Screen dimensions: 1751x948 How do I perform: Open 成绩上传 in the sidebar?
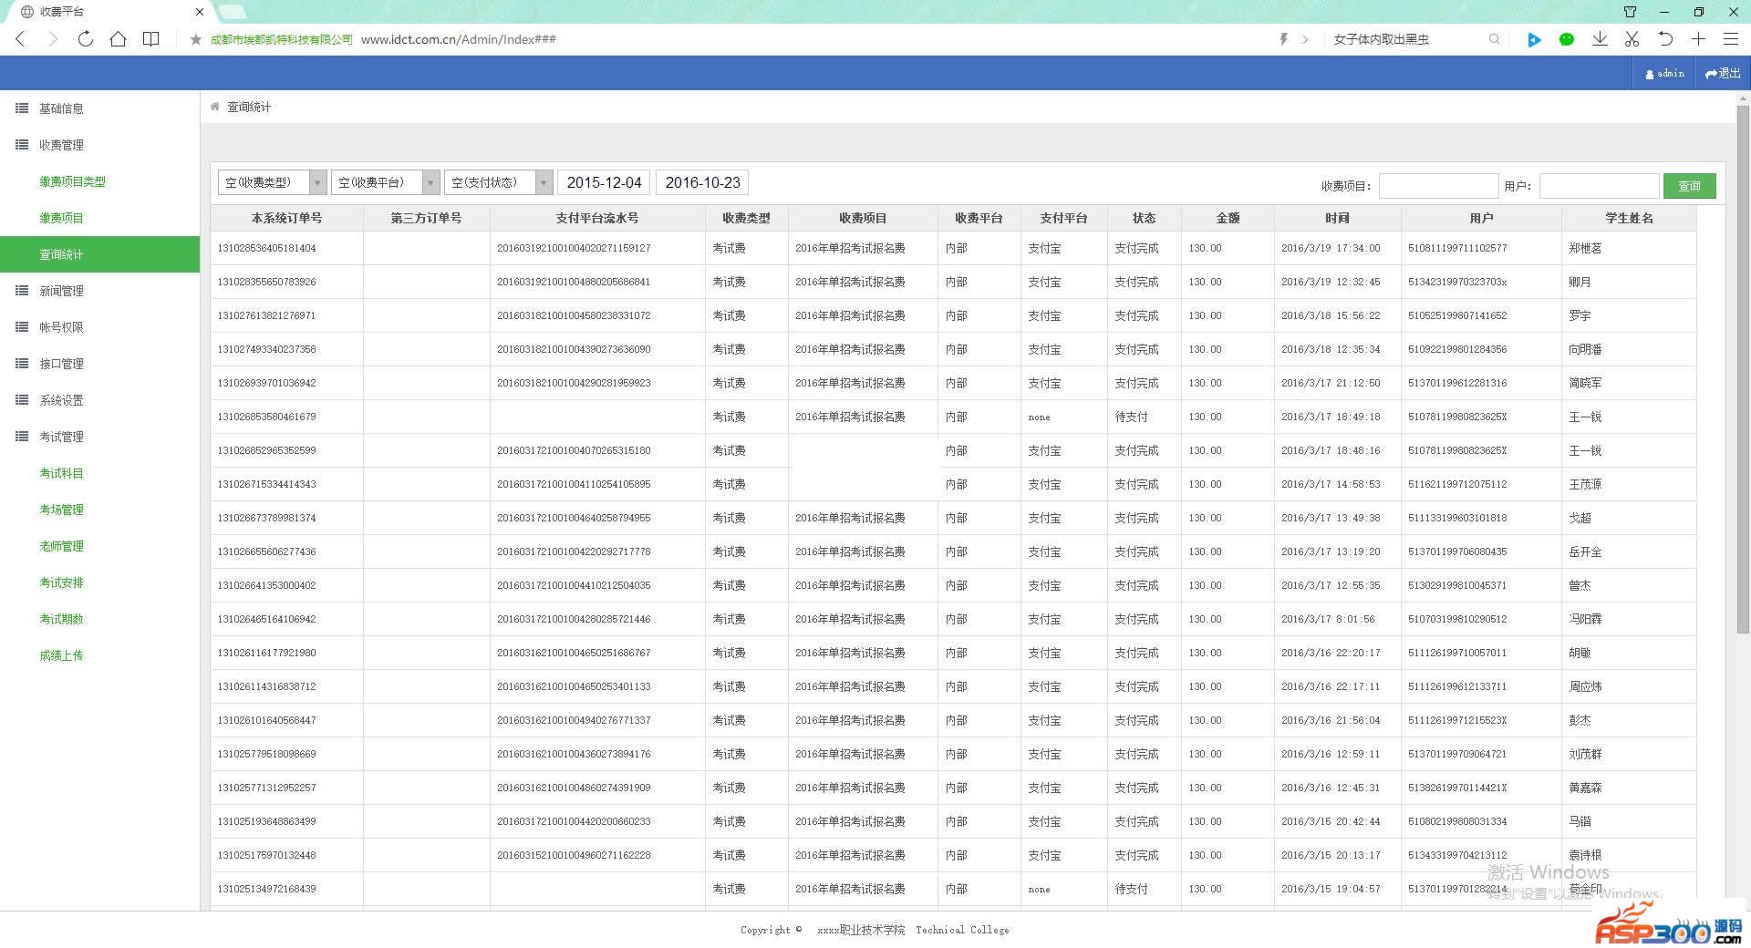[x=61, y=655]
